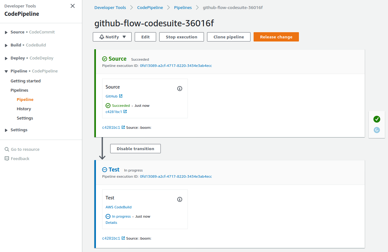Click the orange Release change button

point(276,37)
